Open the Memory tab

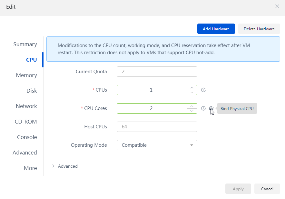click(26, 75)
